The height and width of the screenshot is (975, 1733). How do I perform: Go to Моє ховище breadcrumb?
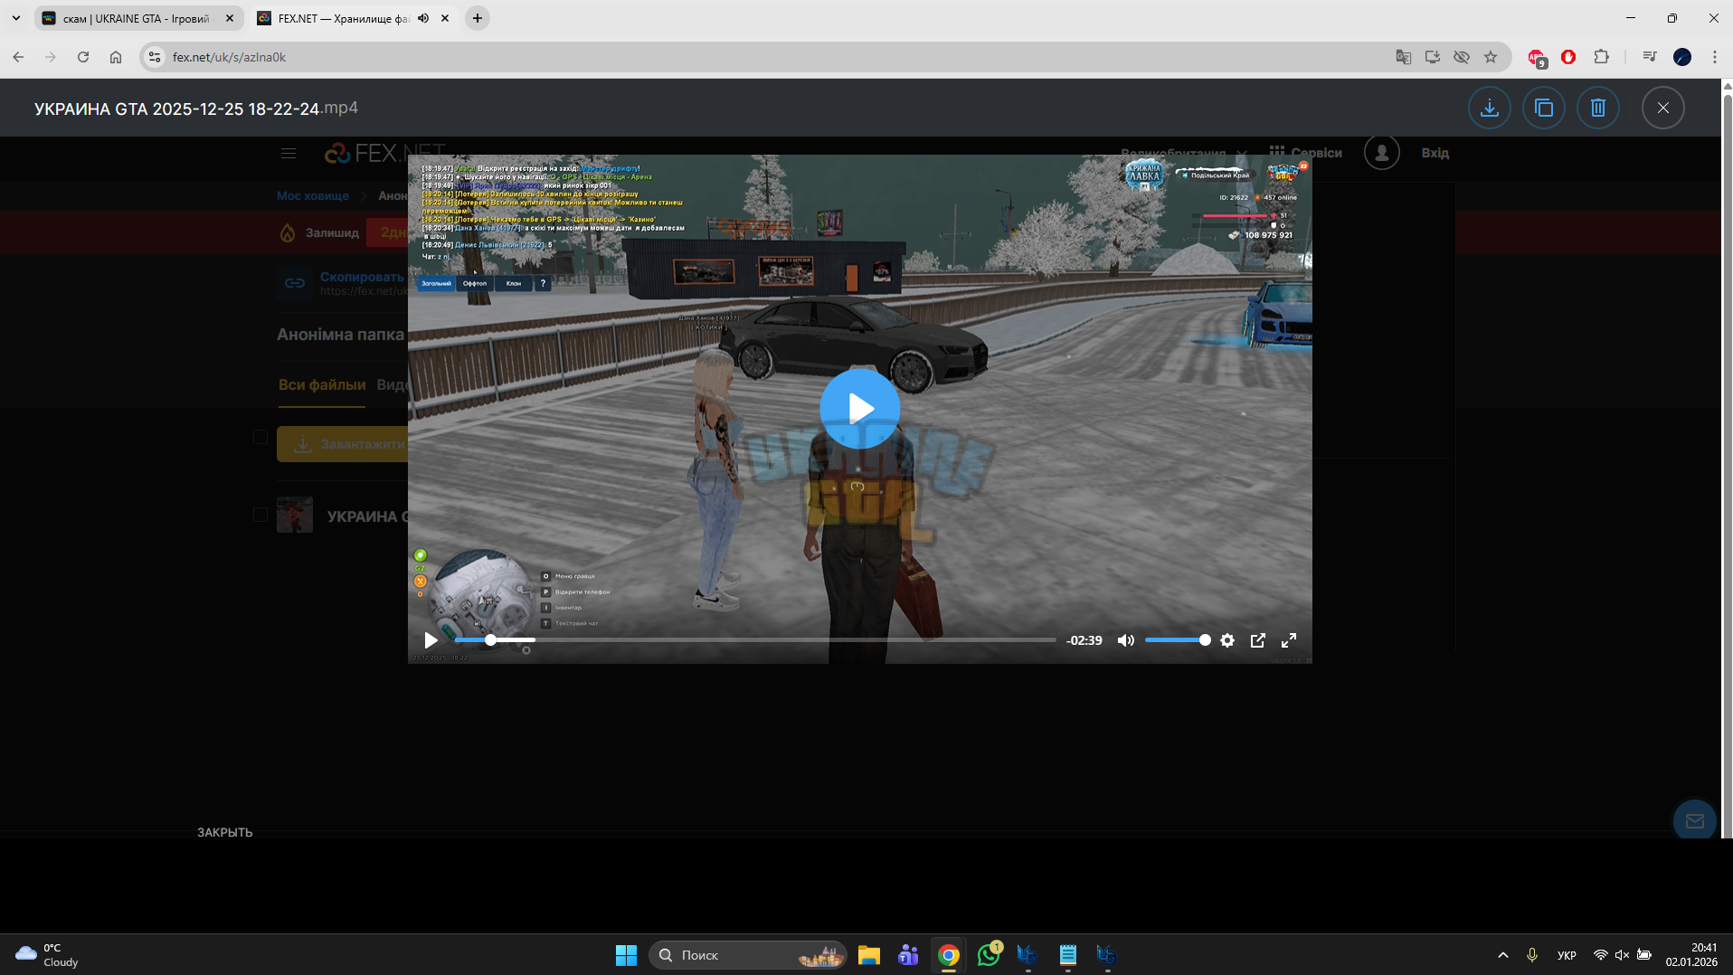coord(313,195)
